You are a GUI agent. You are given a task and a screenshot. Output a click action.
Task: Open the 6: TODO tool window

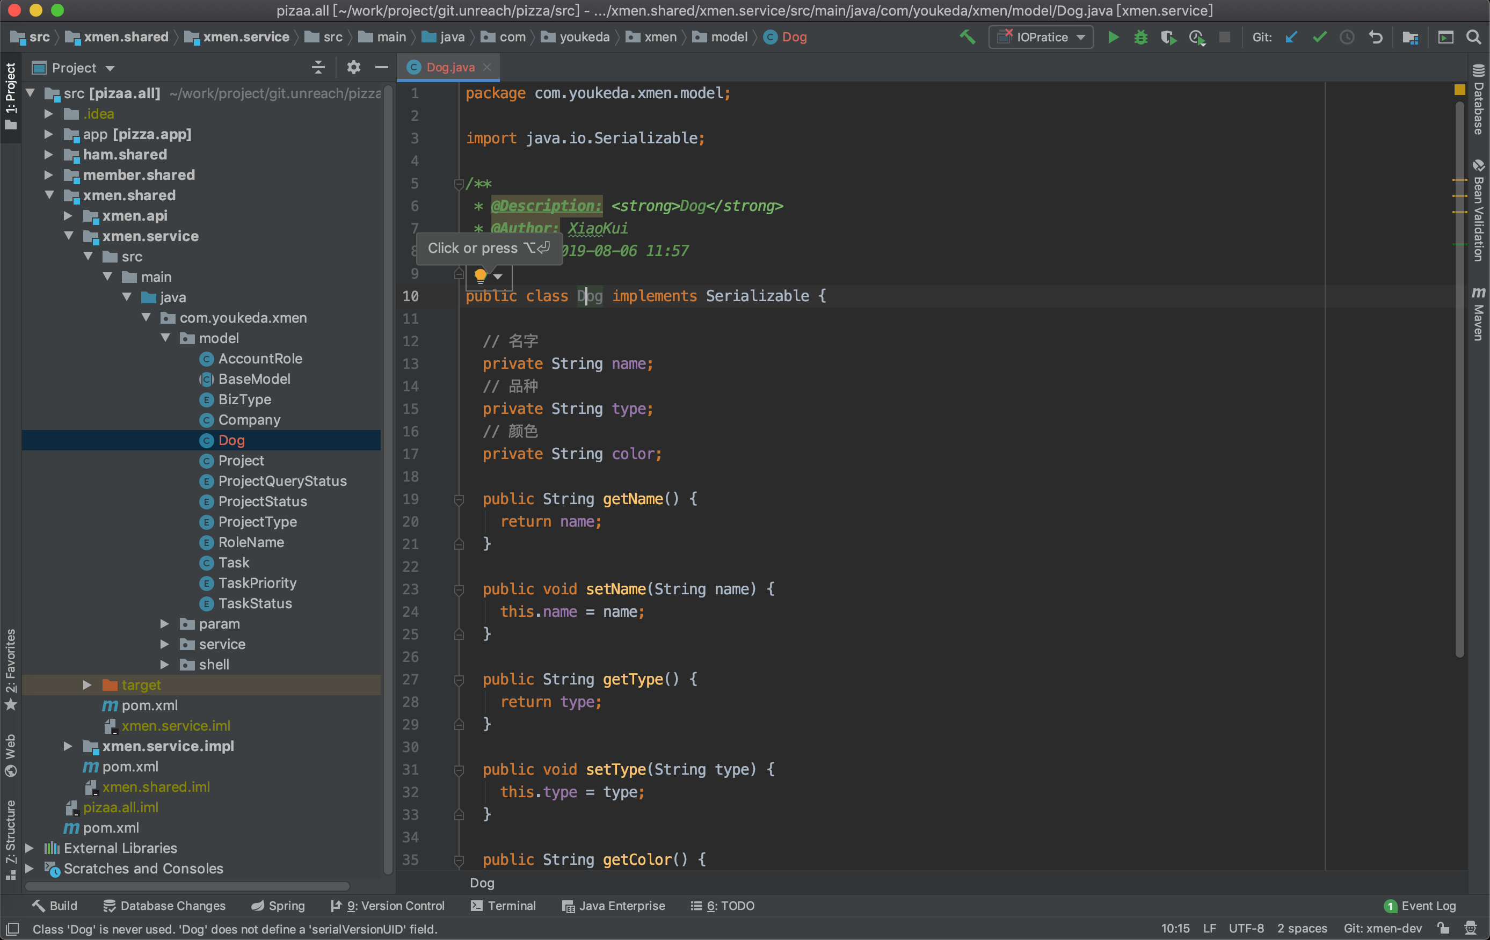pos(723,906)
